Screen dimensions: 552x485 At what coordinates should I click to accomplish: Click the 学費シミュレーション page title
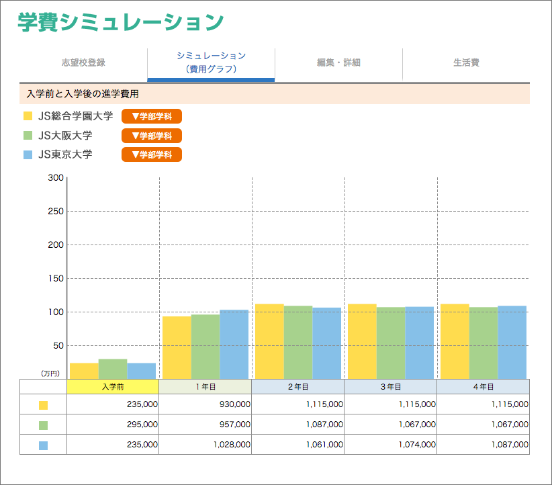point(121,22)
